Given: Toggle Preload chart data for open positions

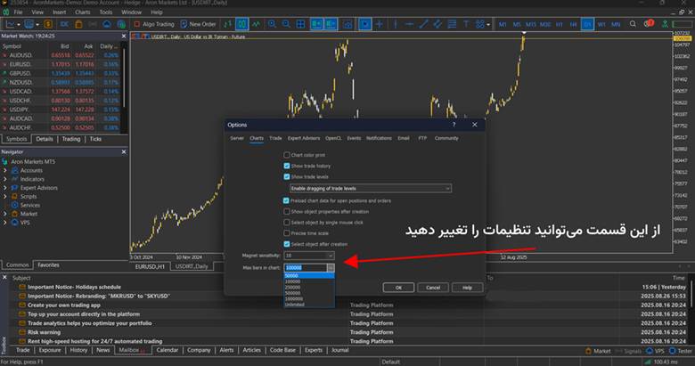Looking at the screenshot, I should 286,200.
